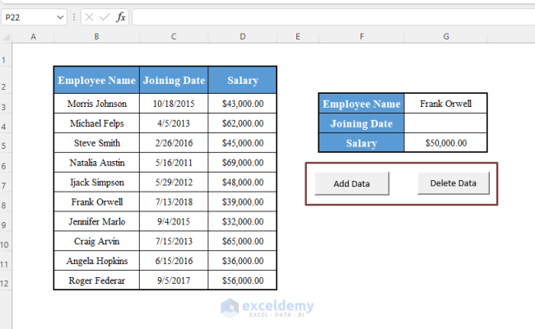Click the Insert Function fx icon
The height and width of the screenshot is (329, 535).
[121, 17]
